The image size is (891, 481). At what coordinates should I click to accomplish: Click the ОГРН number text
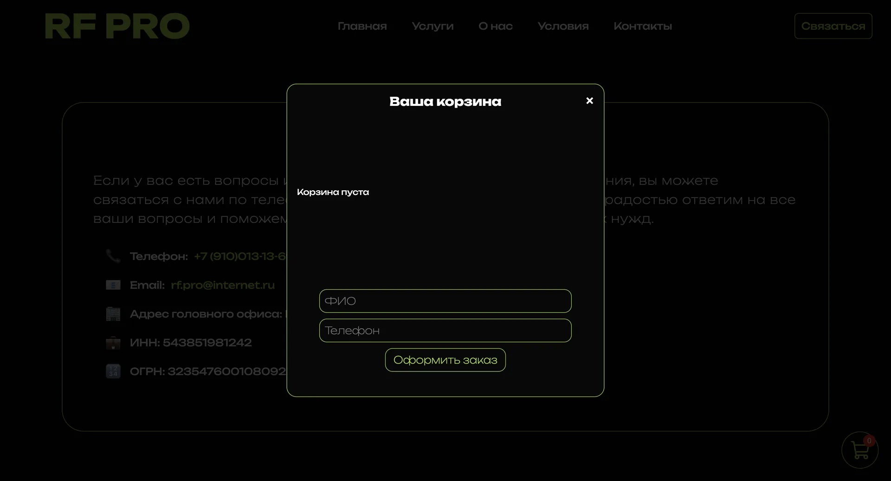point(208,371)
